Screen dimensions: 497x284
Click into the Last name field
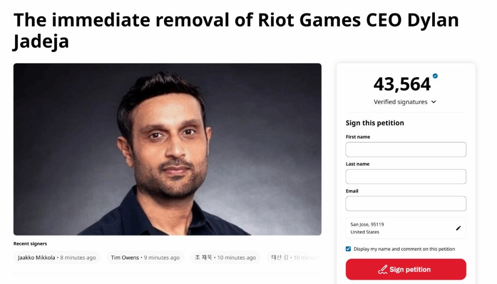pos(405,176)
